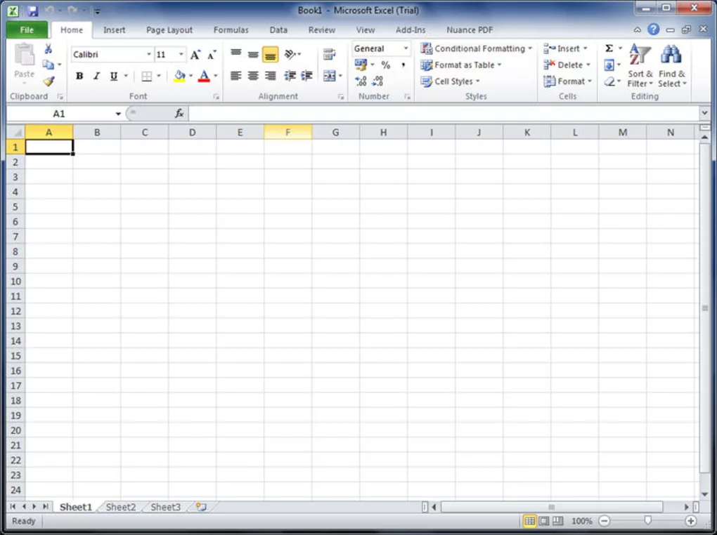Open the Name Box A1 dropdown arrow
The width and height of the screenshot is (717, 535).
[118, 113]
